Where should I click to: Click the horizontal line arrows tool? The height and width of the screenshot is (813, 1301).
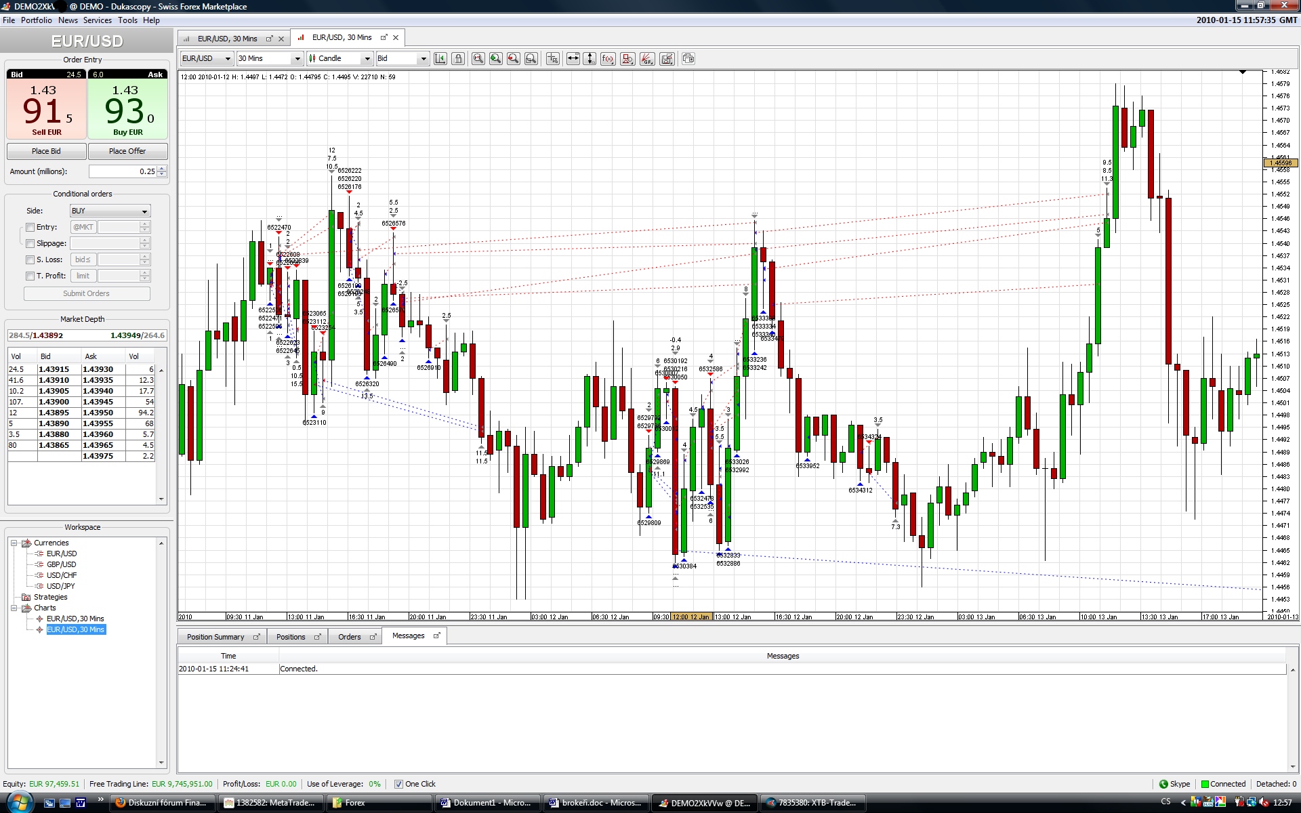coord(573,59)
